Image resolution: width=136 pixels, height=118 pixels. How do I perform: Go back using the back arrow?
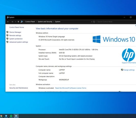[x=8, y=22]
